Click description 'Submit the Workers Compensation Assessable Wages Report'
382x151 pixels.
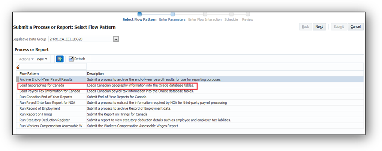(x=133, y=126)
